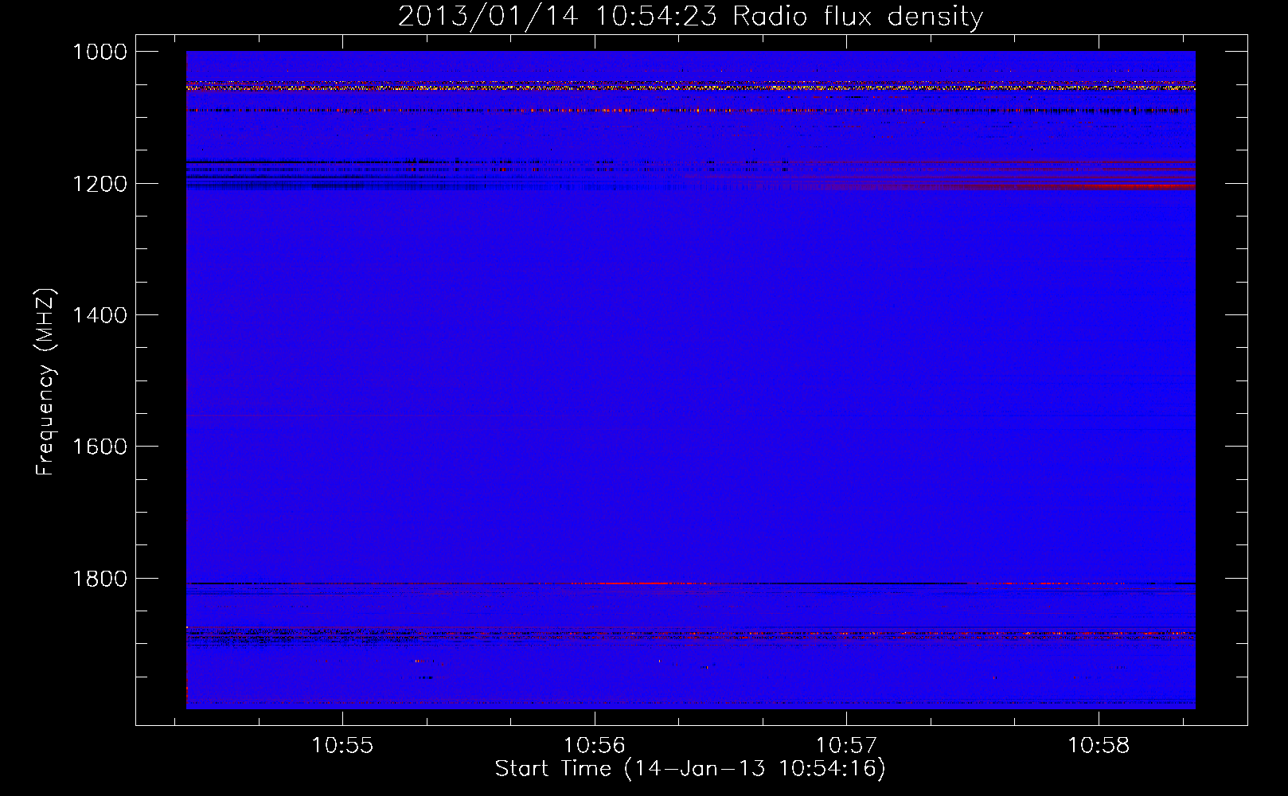Click the 10:57 time axis label
The width and height of the screenshot is (1288, 796).
pyautogui.click(x=846, y=746)
